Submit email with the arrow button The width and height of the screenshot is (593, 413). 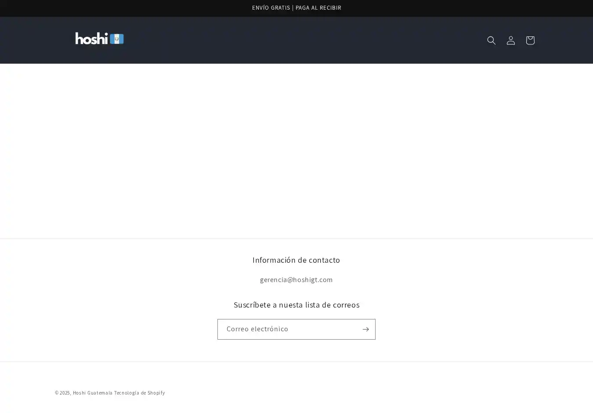click(x=365, y=329)
